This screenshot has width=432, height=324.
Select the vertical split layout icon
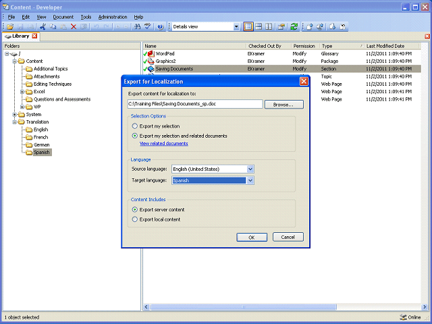269,27
